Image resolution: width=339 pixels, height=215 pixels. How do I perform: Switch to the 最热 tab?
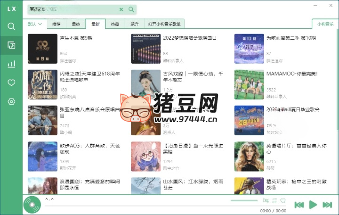click(x=76, y=24)
